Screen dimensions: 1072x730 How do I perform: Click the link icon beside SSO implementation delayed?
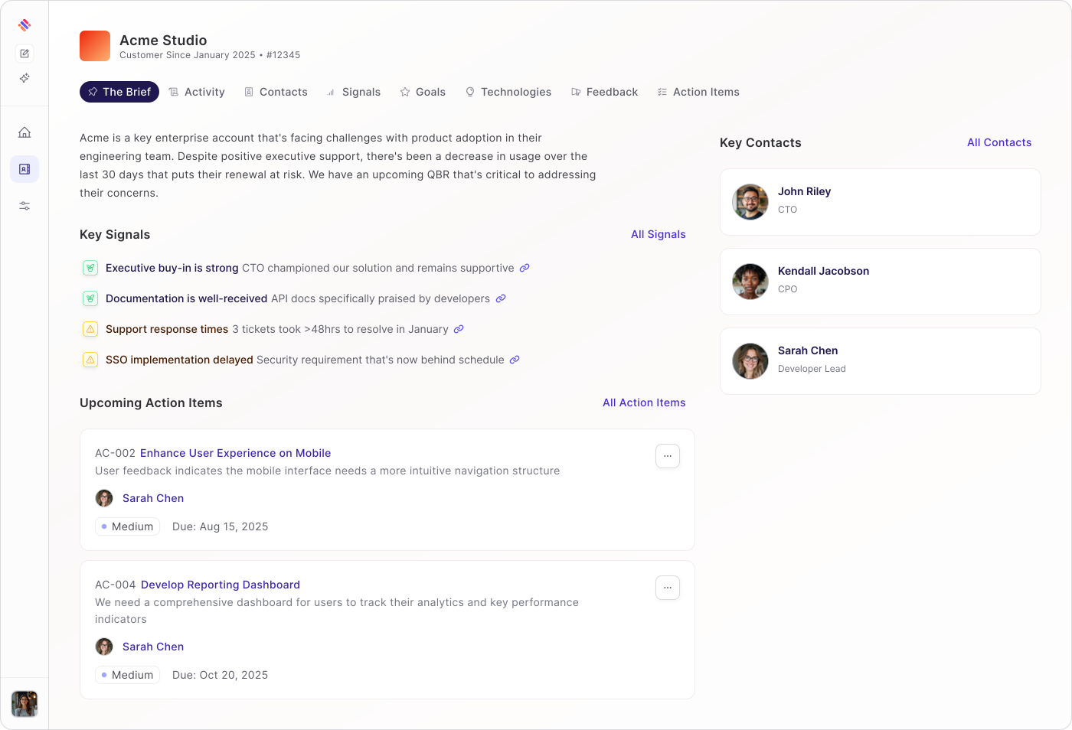tap(514, 360)
